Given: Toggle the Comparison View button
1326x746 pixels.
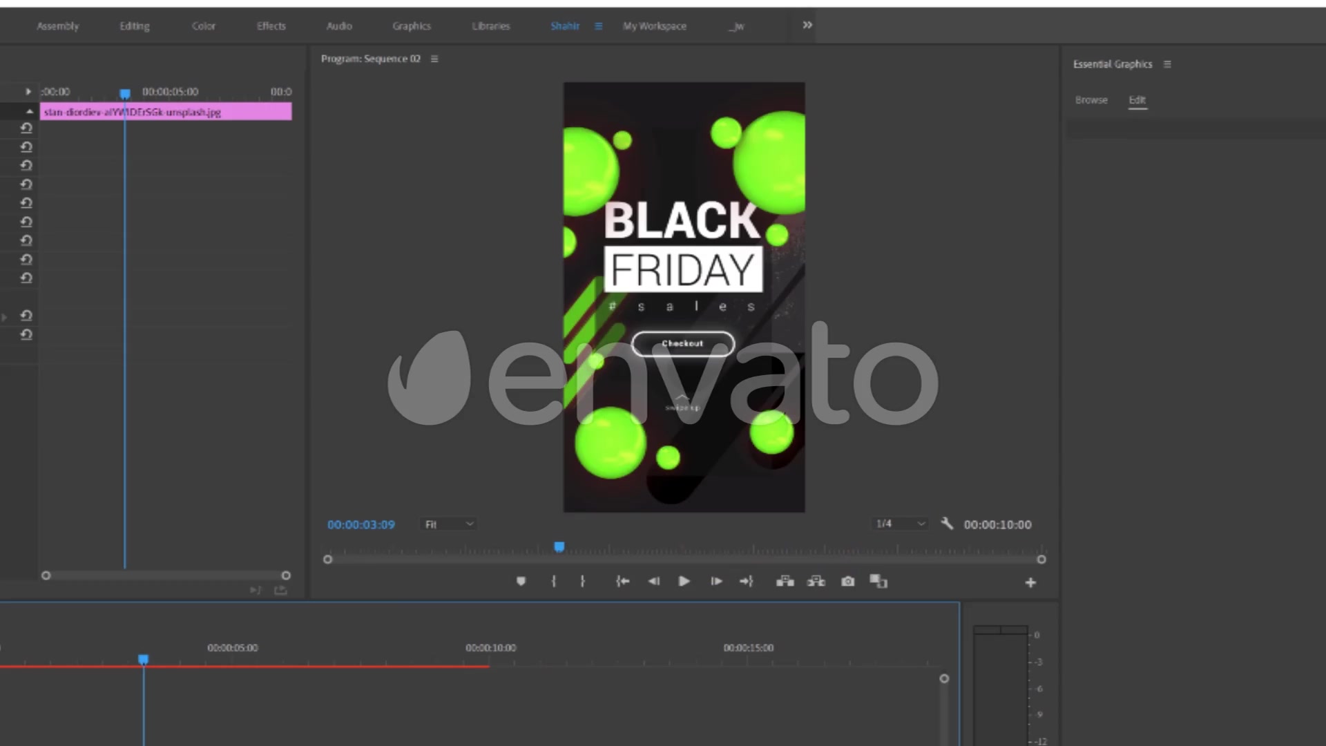Looking at the screenshot, I should click(x=878, y=582).
